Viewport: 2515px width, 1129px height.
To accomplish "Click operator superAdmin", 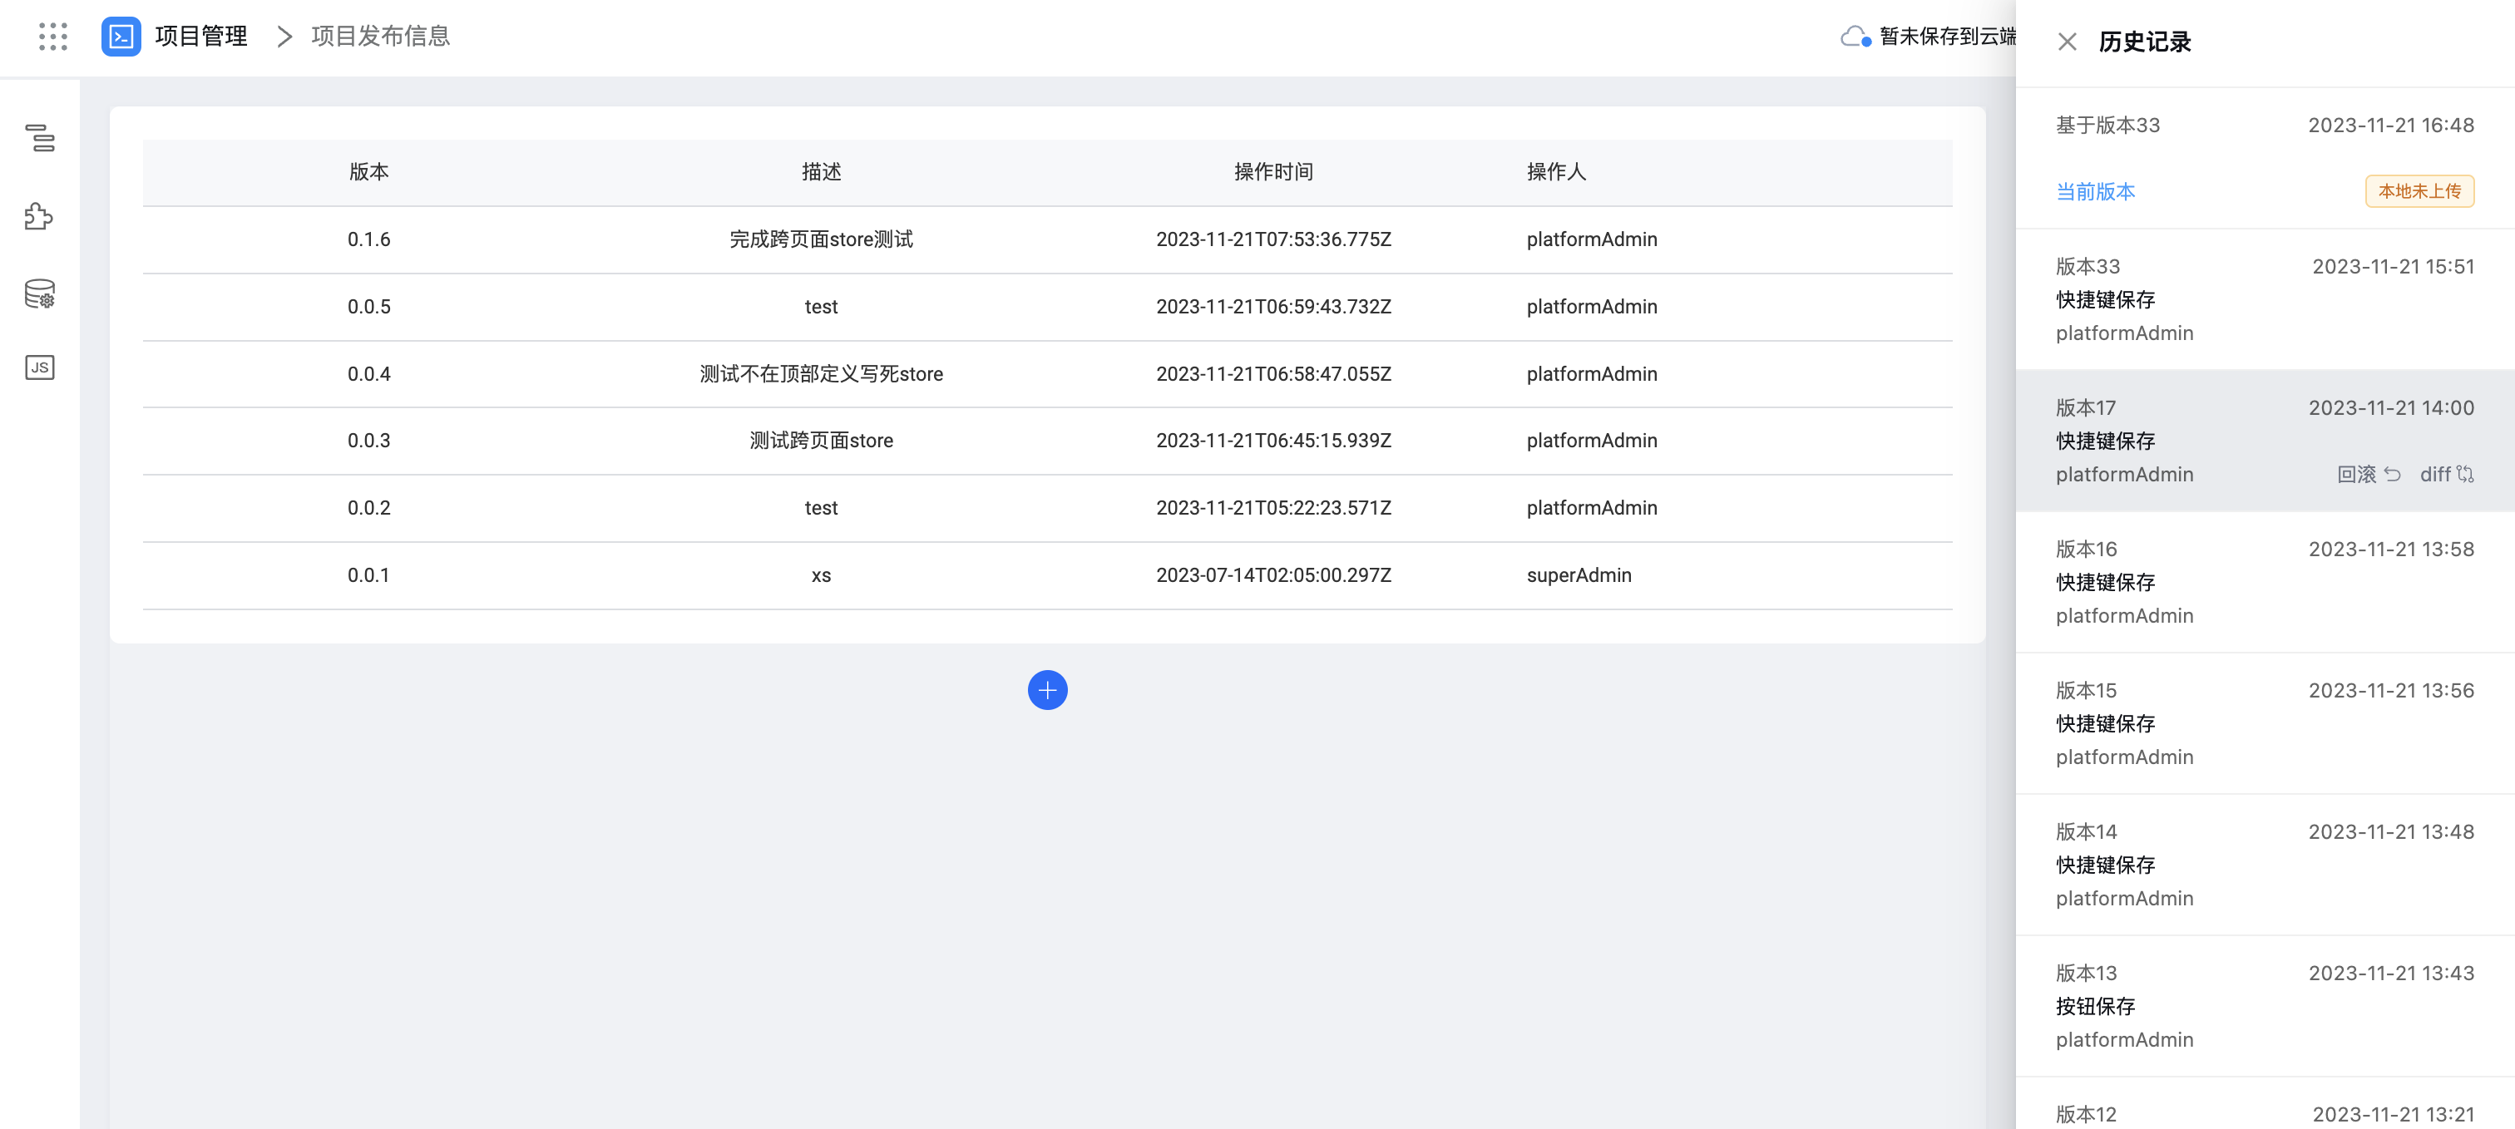I will pos(1579,574).
